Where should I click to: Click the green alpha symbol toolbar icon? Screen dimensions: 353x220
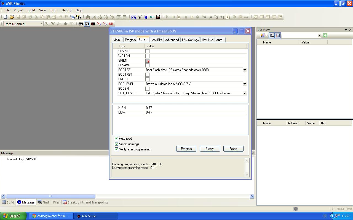click(x=152, y=17)
